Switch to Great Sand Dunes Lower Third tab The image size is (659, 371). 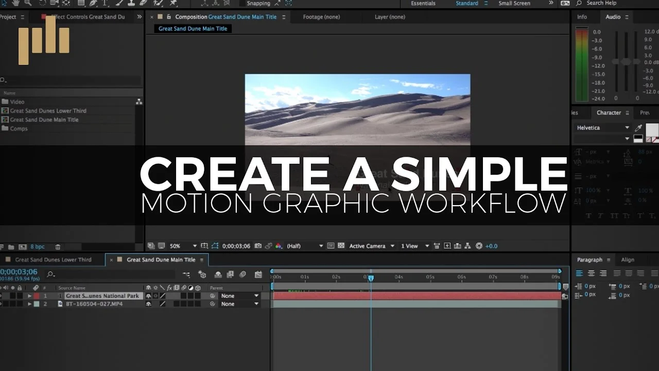coord(53,260)
